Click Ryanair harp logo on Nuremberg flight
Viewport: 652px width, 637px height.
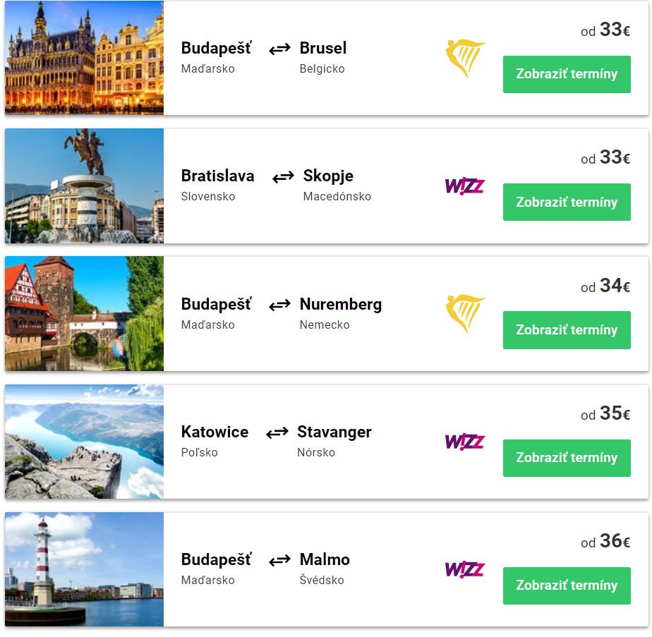coord(465,313)
